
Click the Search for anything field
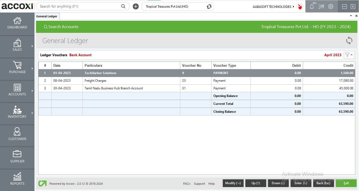coord(79,6)
